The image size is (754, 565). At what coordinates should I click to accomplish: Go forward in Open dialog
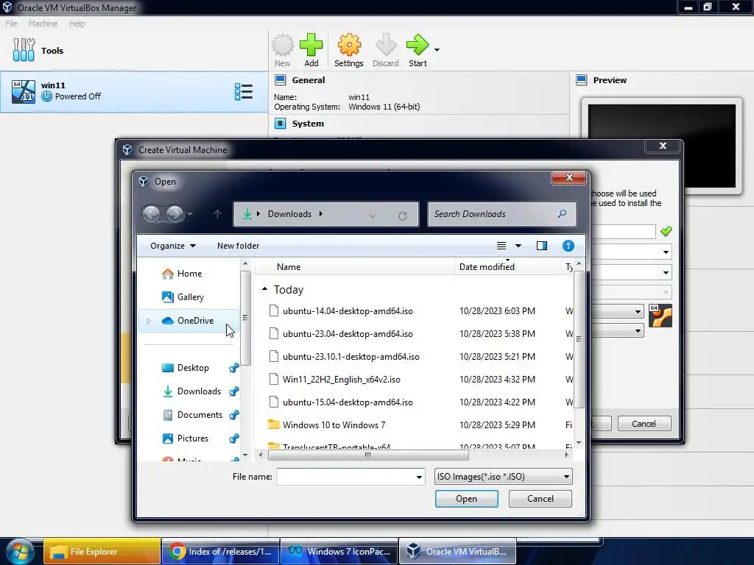[175, 214]
